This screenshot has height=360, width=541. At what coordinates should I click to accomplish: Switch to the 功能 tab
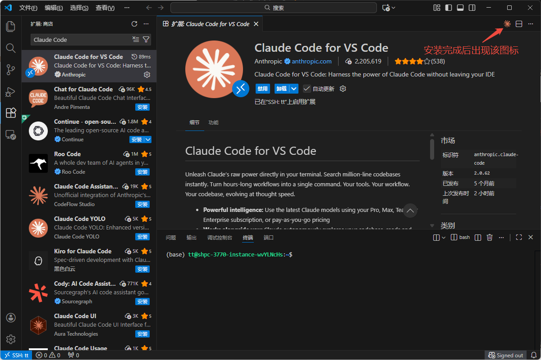(x=213, y=122)
